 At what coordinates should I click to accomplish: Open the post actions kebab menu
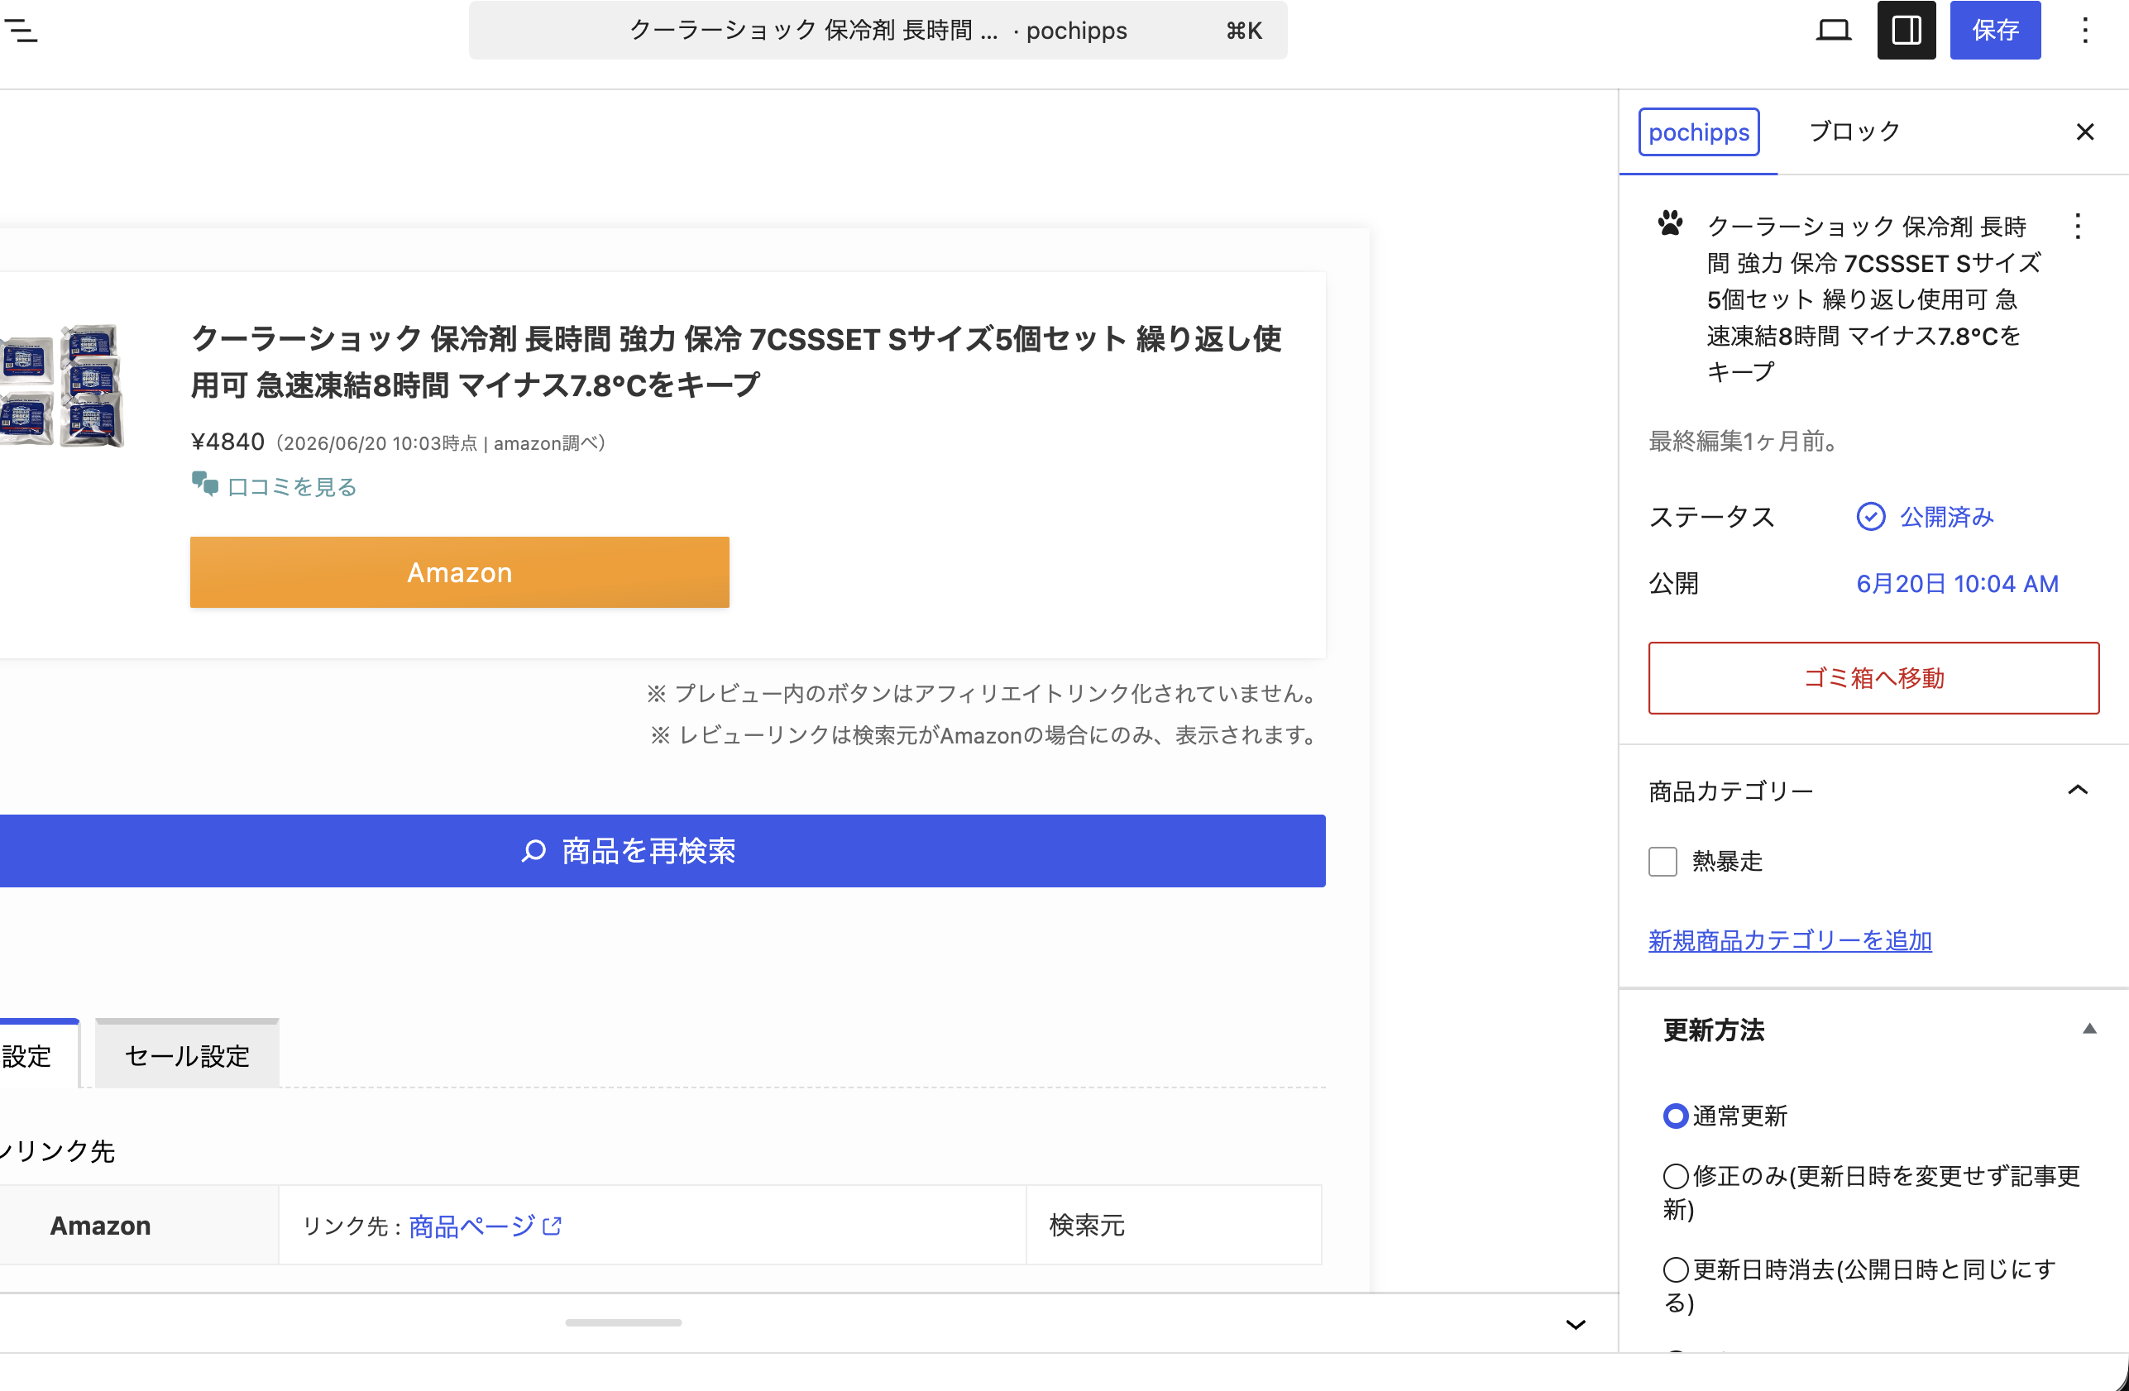[x=2077, y=227]
